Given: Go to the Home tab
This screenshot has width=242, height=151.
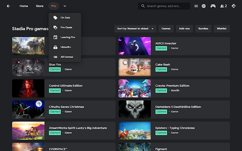Looking at the screenshot, I should click(24, 6).
